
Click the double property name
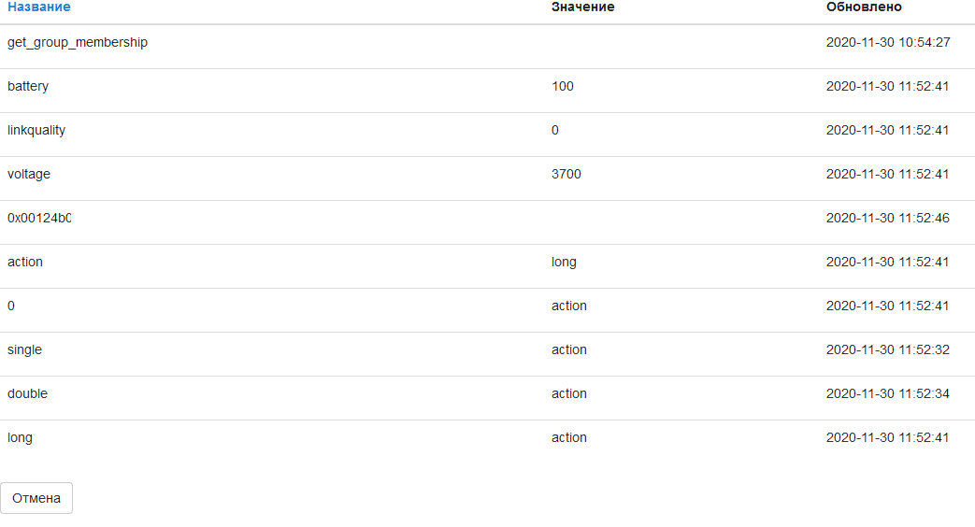(27, 394)
